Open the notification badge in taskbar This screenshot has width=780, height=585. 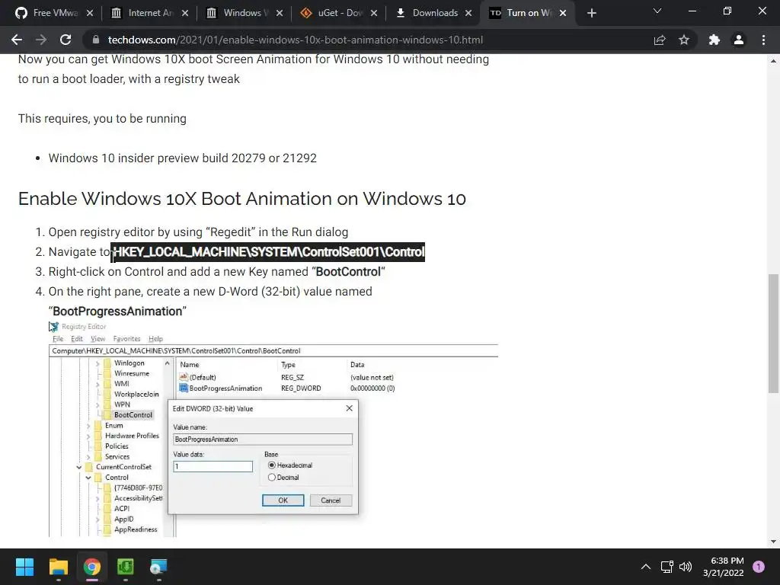point(759,567)
